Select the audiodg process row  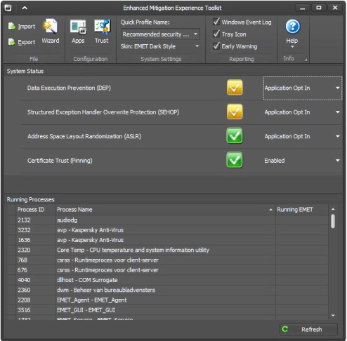click(x=168, y=220)
